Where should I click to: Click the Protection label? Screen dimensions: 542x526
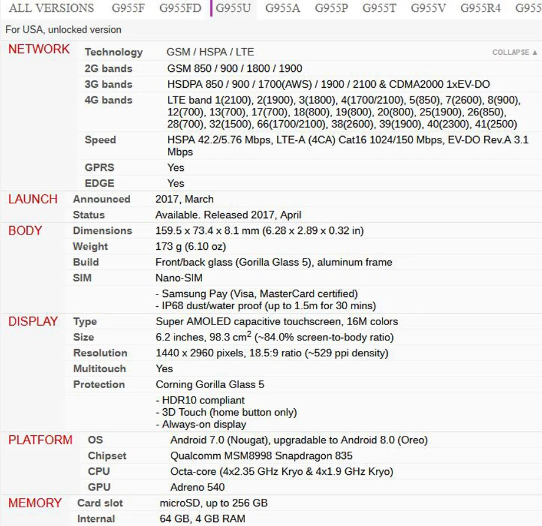tap(99, 384)
